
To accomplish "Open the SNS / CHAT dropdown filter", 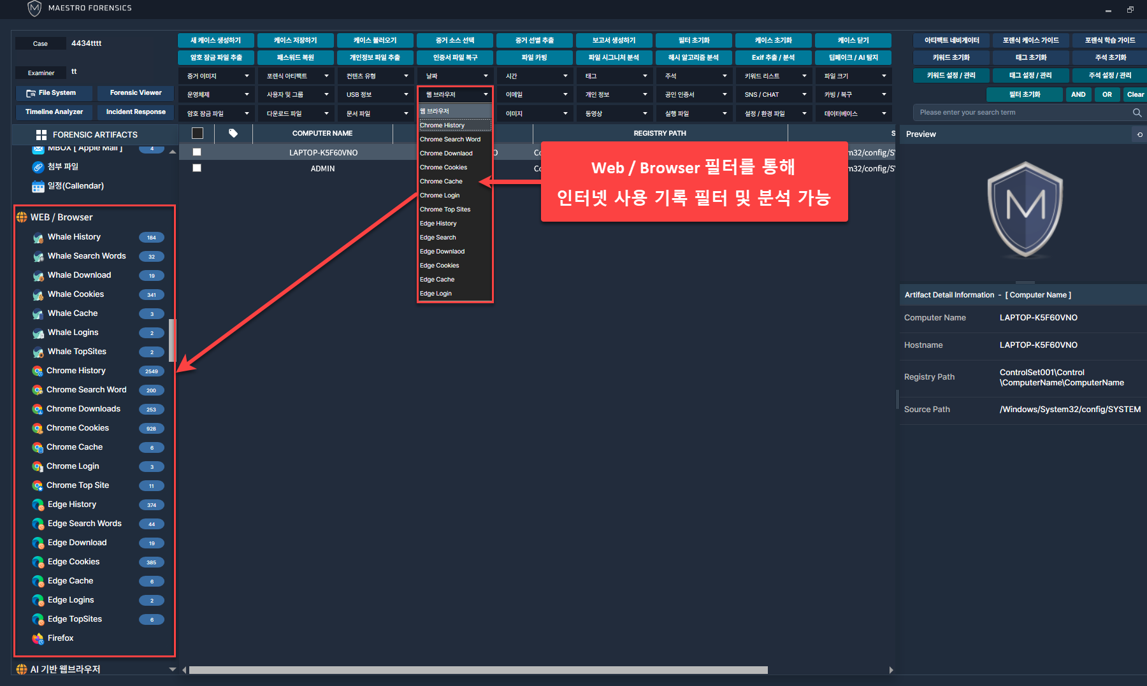I will [774, 95].
